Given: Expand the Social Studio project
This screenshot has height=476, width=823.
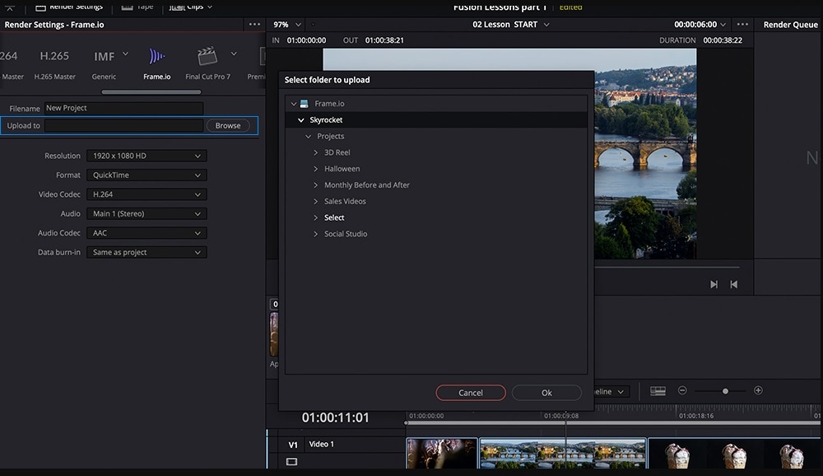Looking at the screenshot, I should [x=315, y=234].
